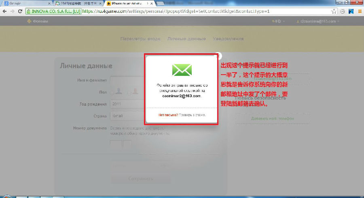Image resolution: width=364 pixels, height=198 pixels.
Task: Click the Имя и фамилия input field
Action: tap(127, 80)
